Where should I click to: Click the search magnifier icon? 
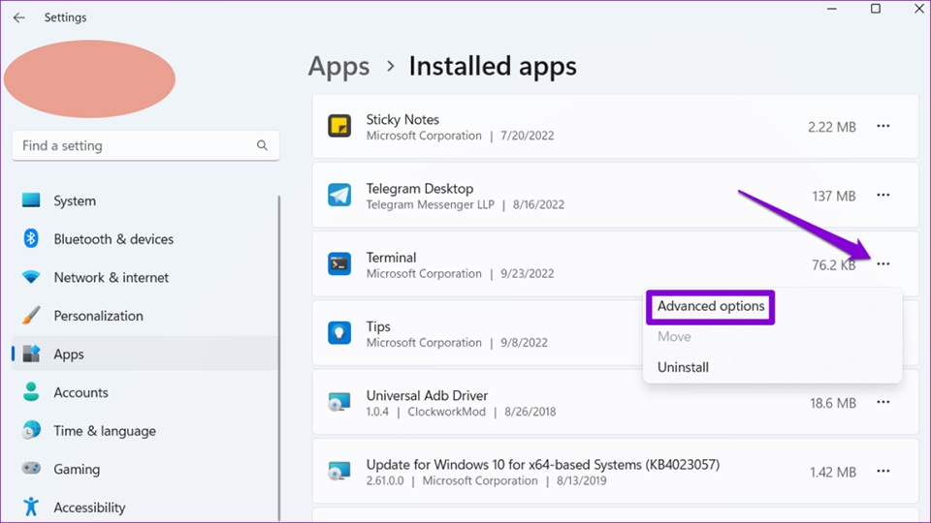click(x=262, y=145)
